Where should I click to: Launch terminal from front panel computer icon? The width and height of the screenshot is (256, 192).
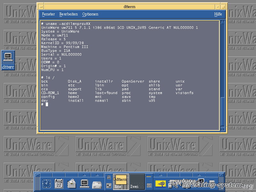click(84, 183)
